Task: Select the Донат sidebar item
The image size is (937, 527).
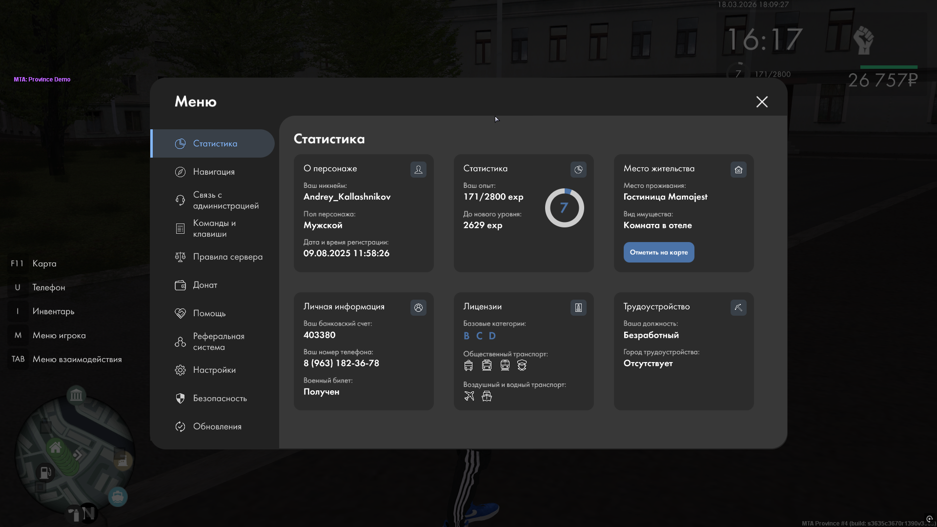Action: [x=205, y=285]
